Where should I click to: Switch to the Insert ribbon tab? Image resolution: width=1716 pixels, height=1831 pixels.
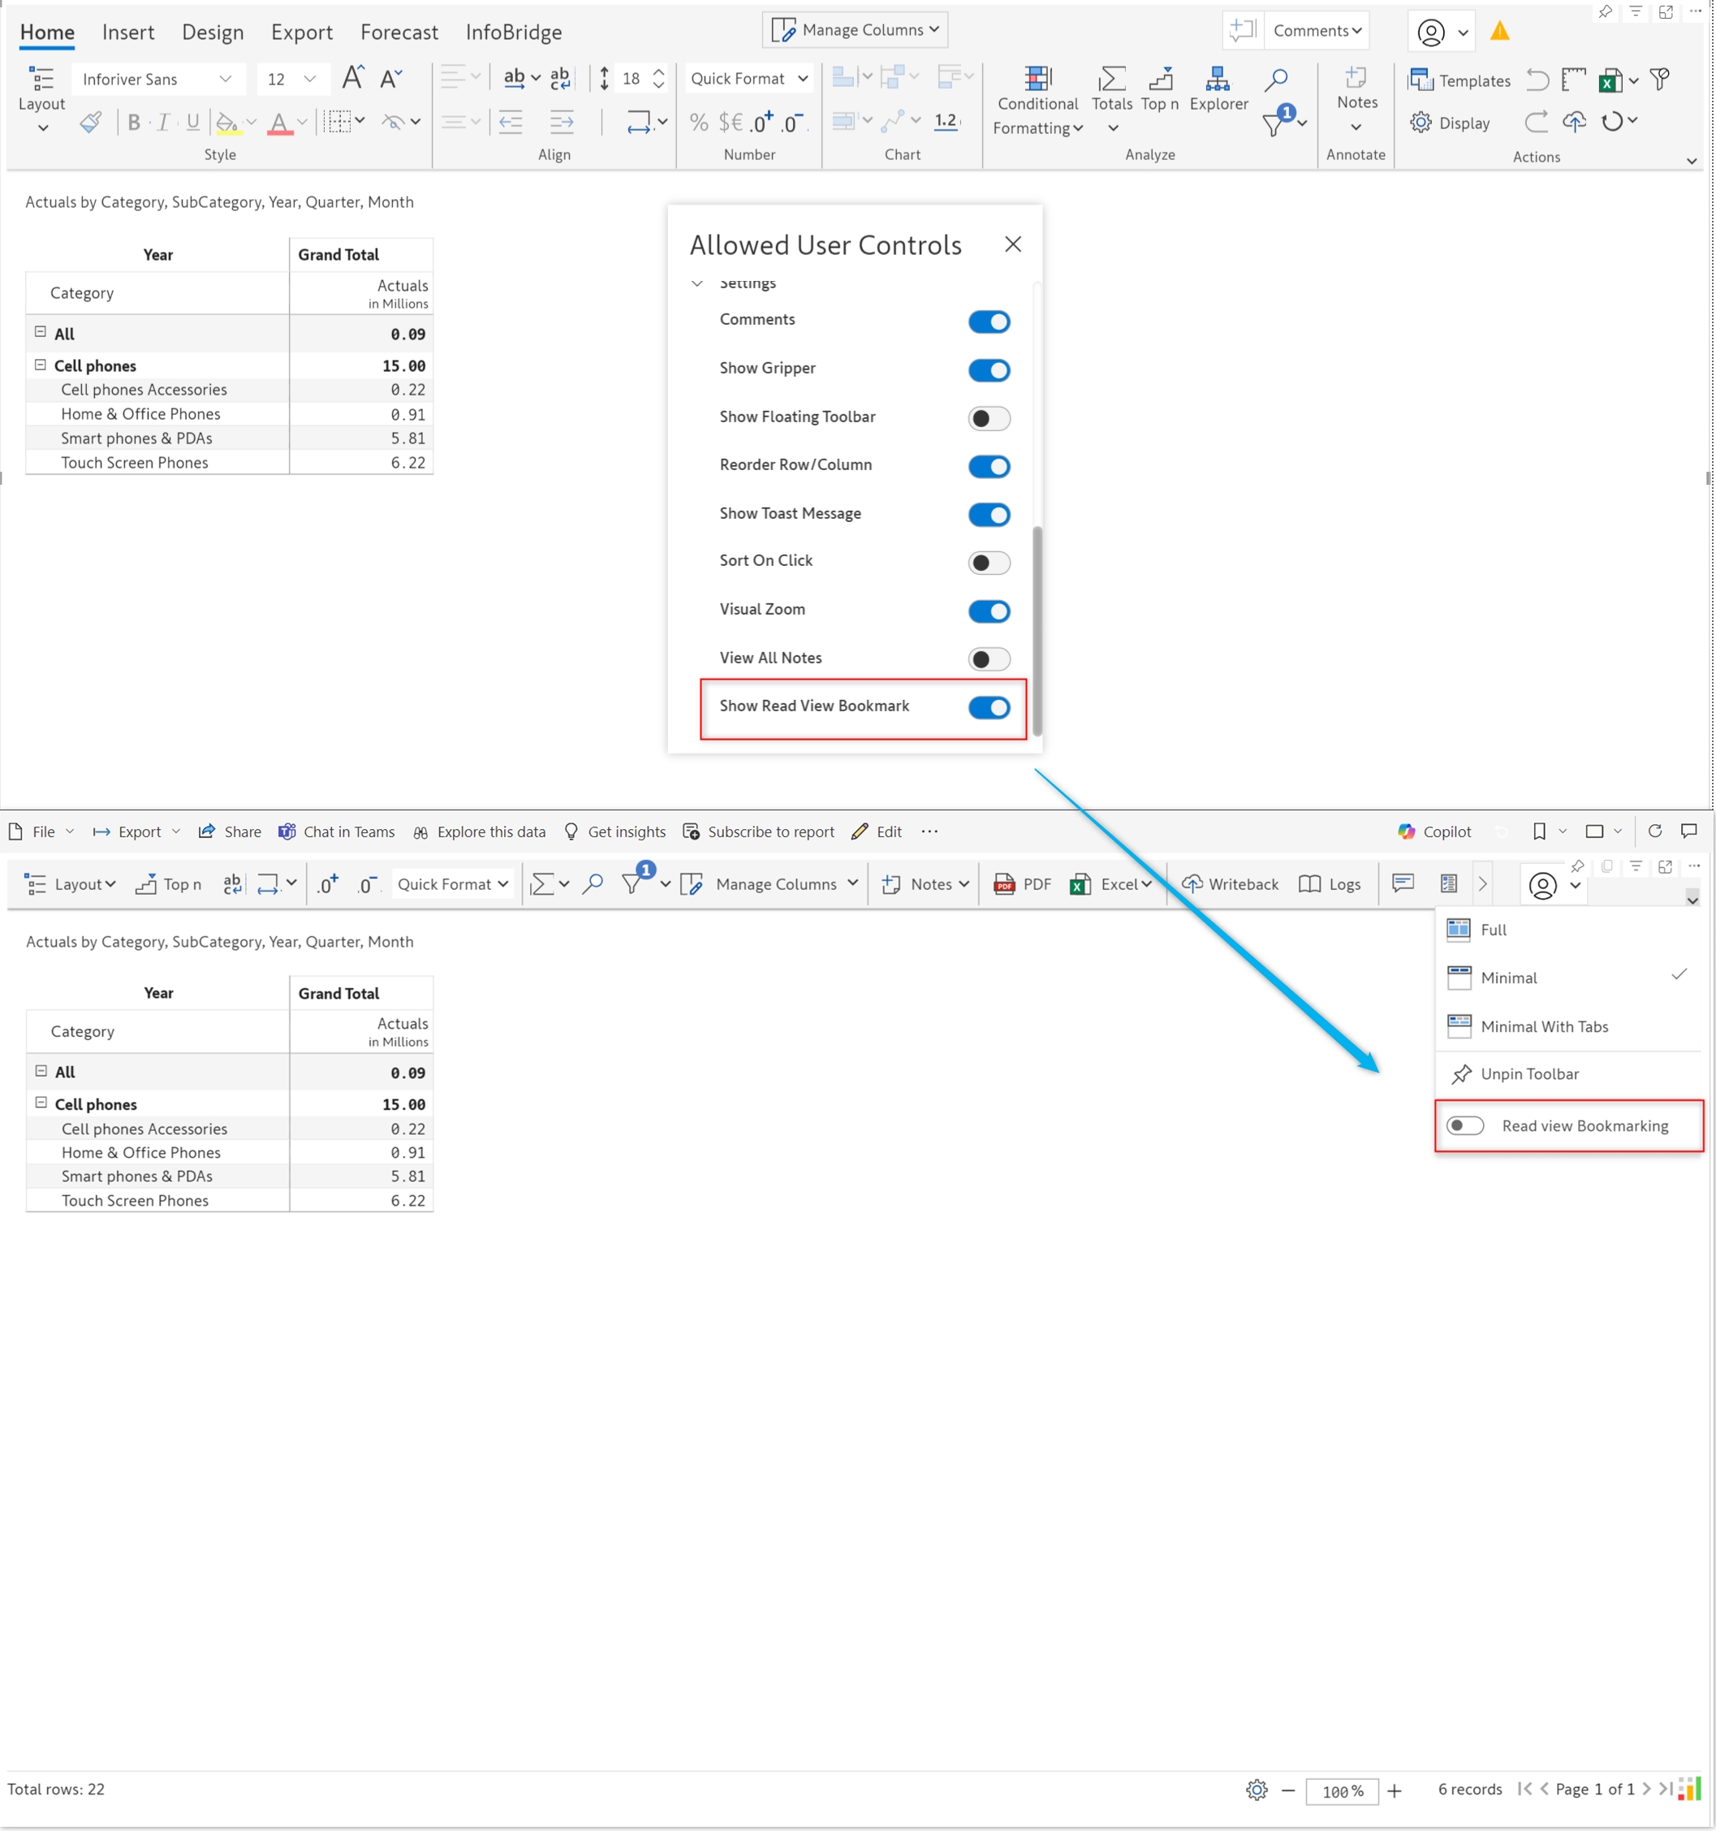pyautogui.click(x=128, y=32)
